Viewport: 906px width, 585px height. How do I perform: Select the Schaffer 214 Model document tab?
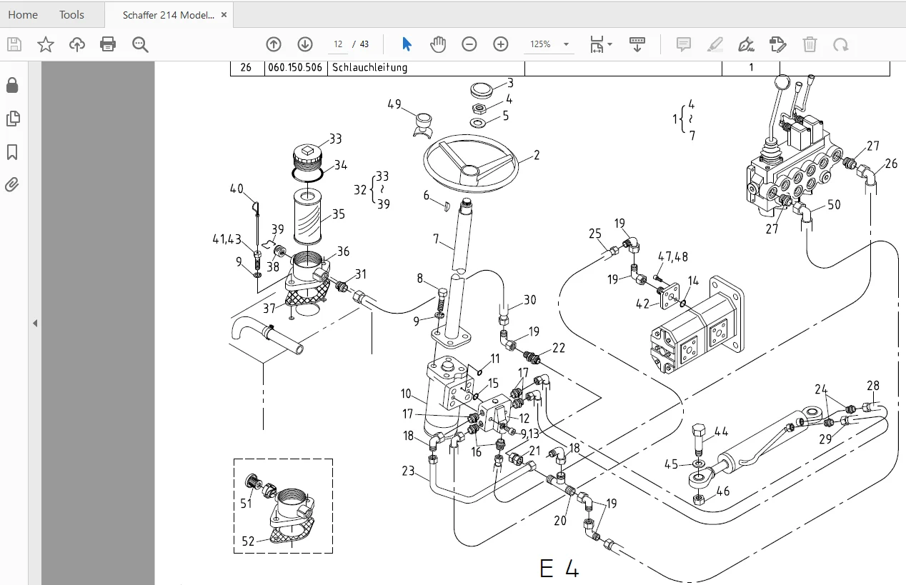tap(168, 15)
